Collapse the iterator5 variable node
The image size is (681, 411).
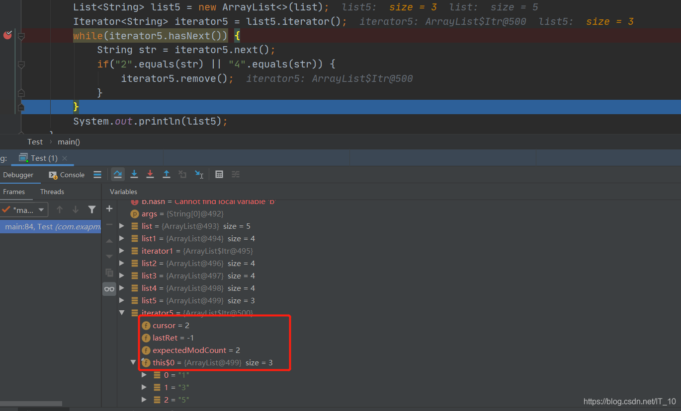[x=122, y=313]
